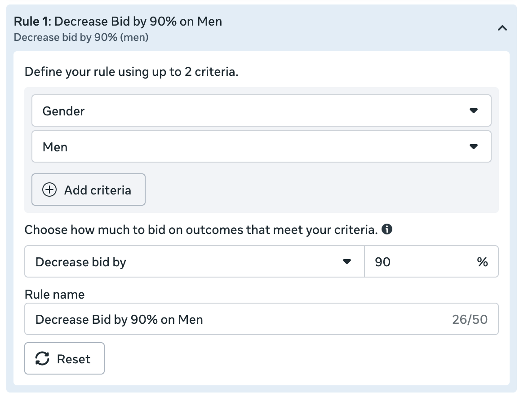The image size is (524, 397).
Task: Click 'Define your rule using up to 2 criteria' text
Action: pos(131,71)
